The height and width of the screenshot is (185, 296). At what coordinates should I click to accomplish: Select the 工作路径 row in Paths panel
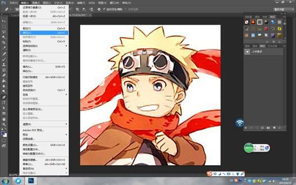264,51
